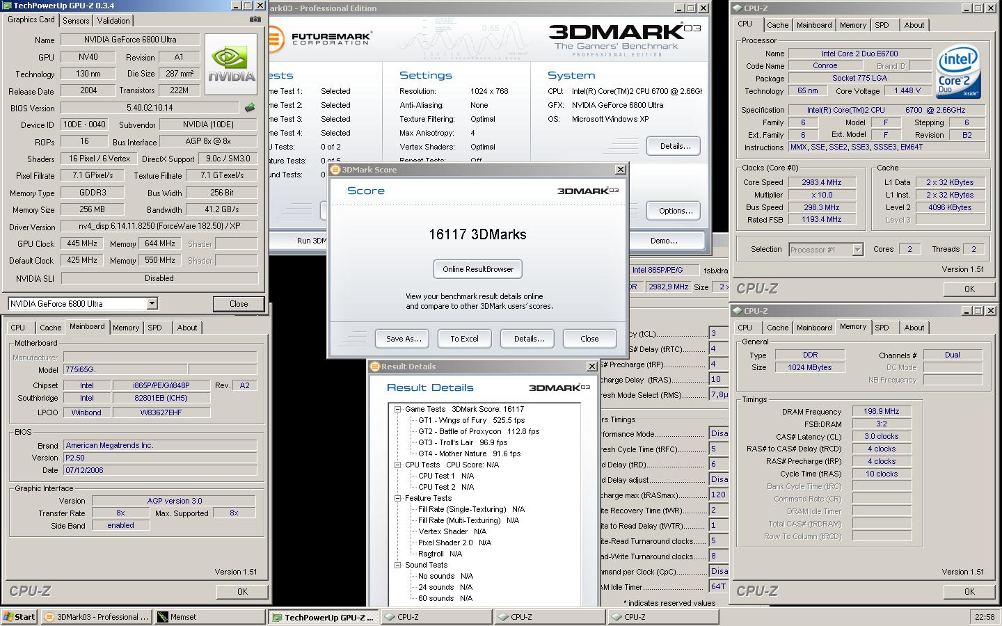Click the FSB:DRAM 3:2 value
Screen dimensions: 1002x626
click(x=882, y=424)
